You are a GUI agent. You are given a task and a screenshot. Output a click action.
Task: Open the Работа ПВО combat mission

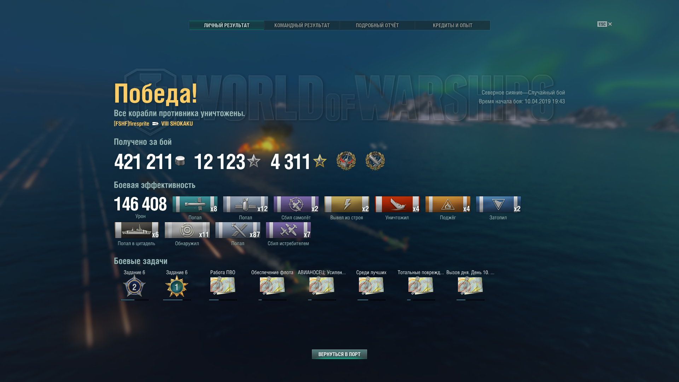pos(223,286)
